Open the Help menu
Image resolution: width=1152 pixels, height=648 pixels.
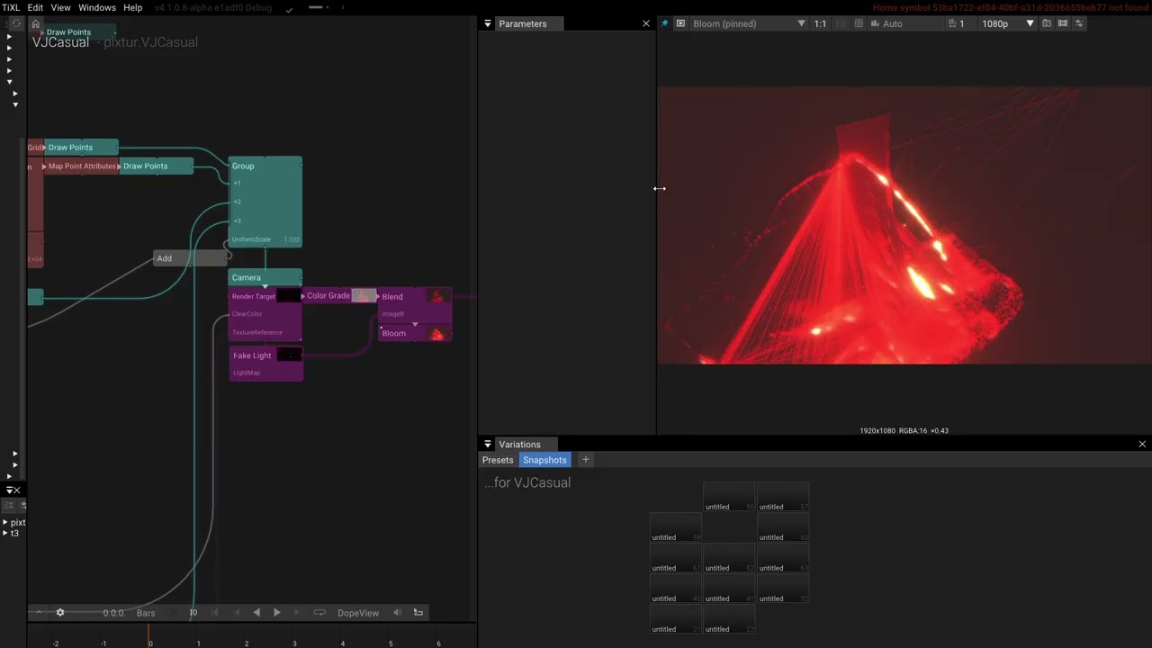132,7
